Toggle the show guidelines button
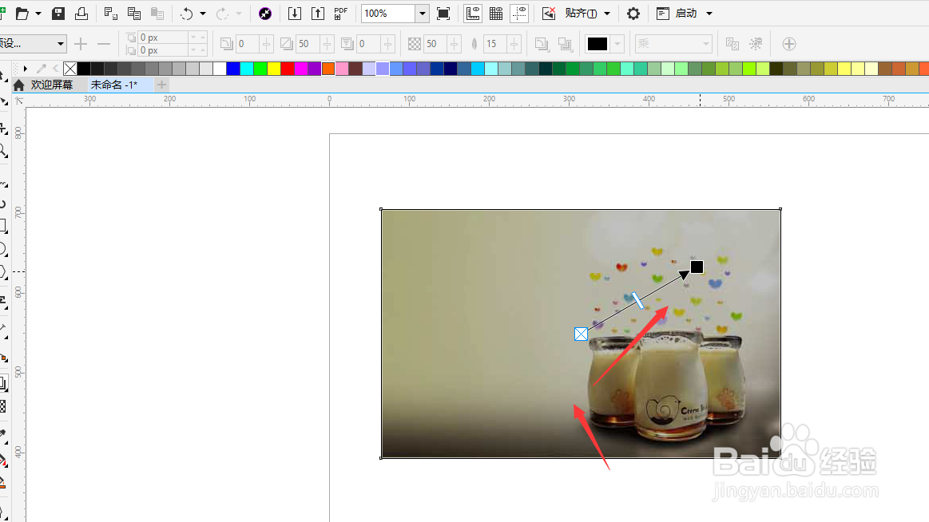This screenshot has height=522, width=929. [x=519, y=13]
